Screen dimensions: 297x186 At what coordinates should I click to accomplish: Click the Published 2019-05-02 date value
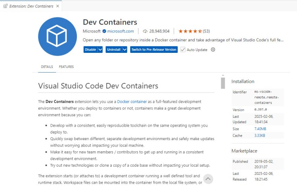pyautogui.click(x=264, y=164)
